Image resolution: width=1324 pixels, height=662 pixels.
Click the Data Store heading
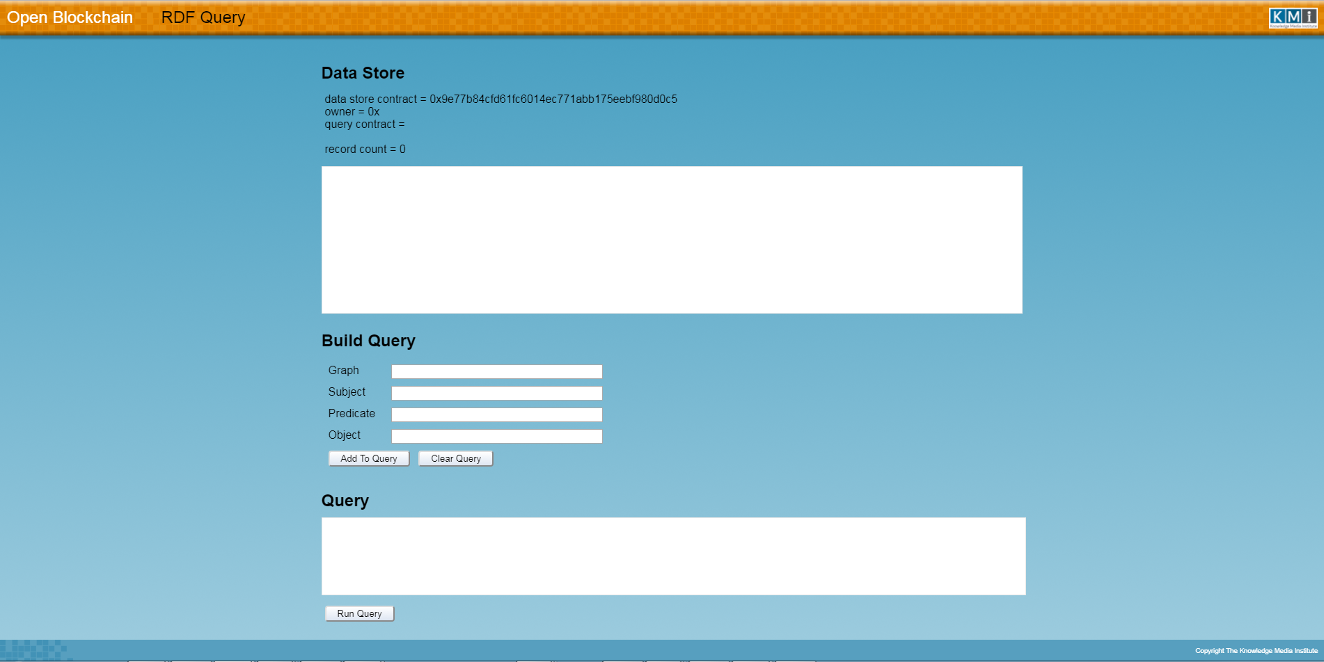pos(363,73)
